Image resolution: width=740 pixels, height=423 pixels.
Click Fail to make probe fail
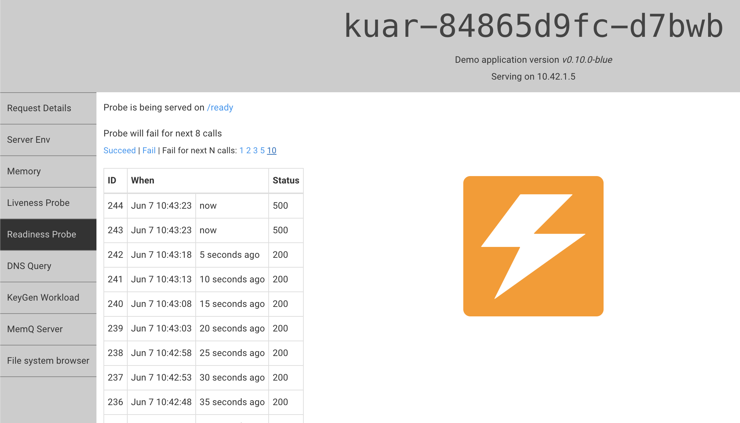click(x=149, y=150)
